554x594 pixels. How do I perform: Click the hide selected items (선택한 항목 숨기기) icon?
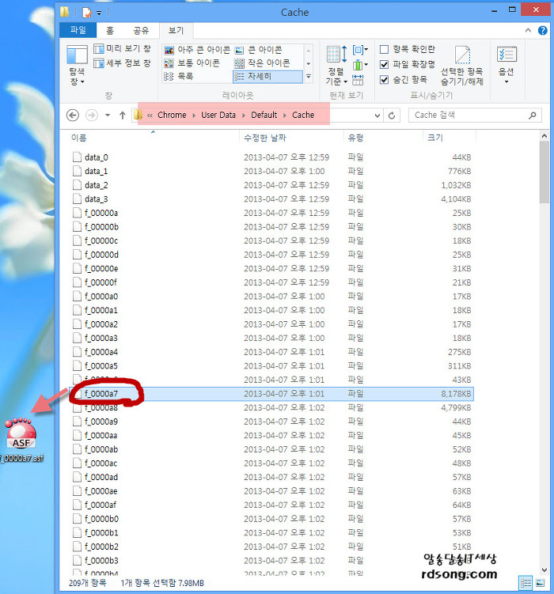click(x=461, y=62)
